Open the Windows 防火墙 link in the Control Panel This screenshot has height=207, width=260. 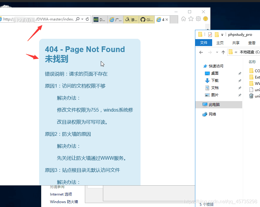click(x=64, y=202)
